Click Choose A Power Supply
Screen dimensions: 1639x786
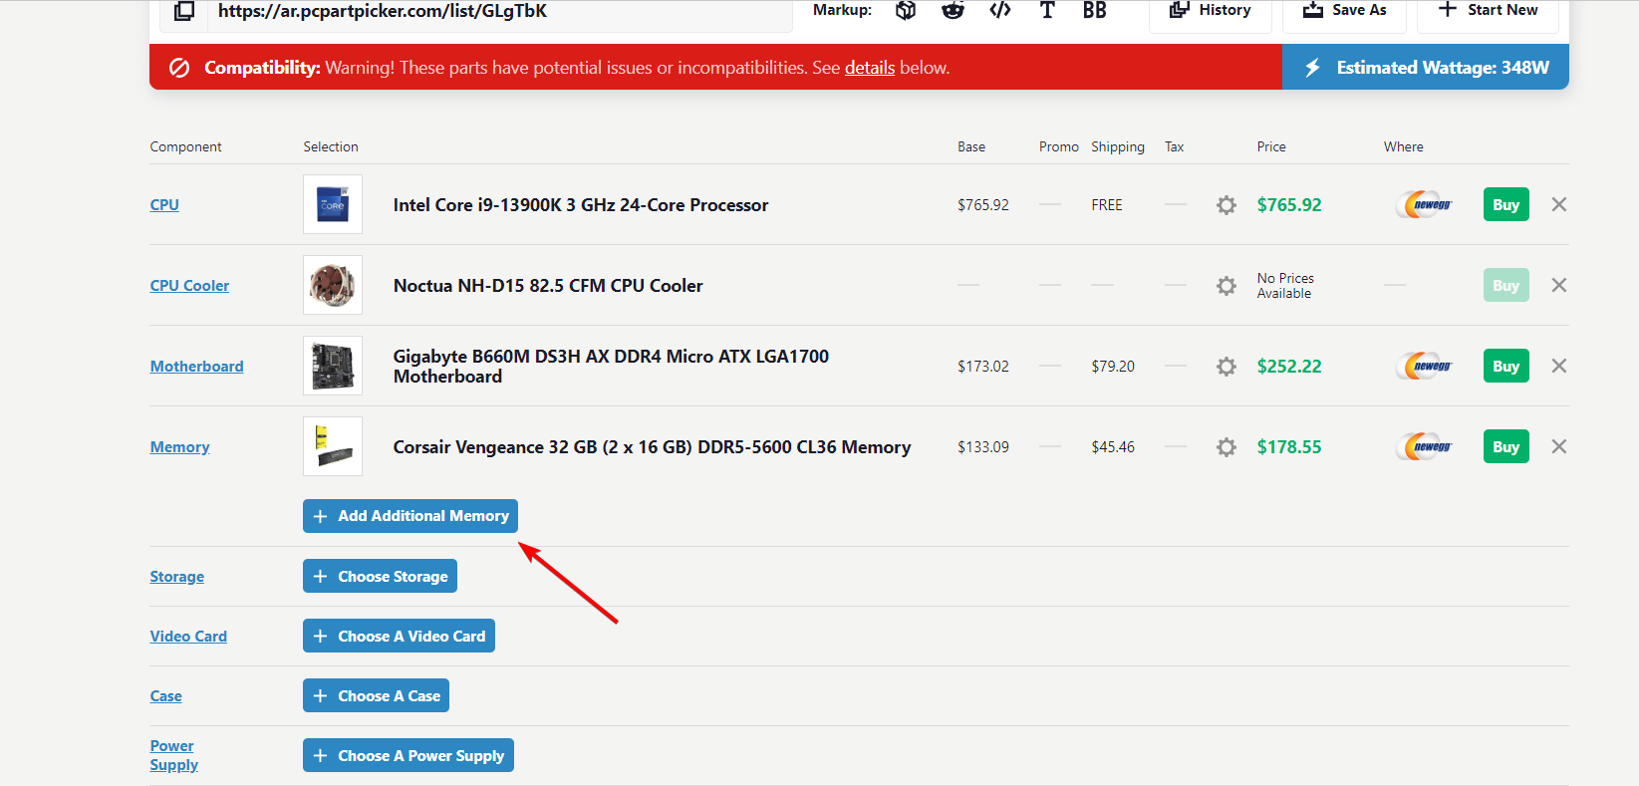[x=409, y=755]
